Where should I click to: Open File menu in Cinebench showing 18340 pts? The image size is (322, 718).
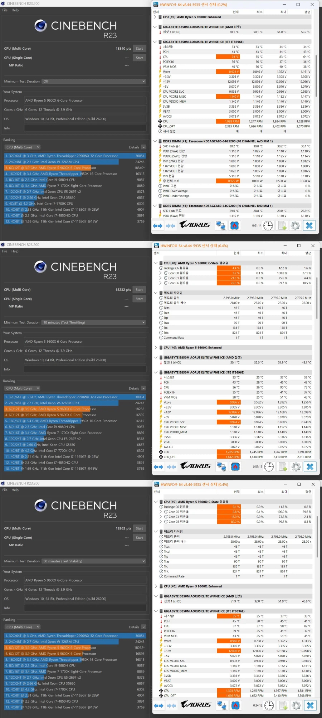[5, 10]
